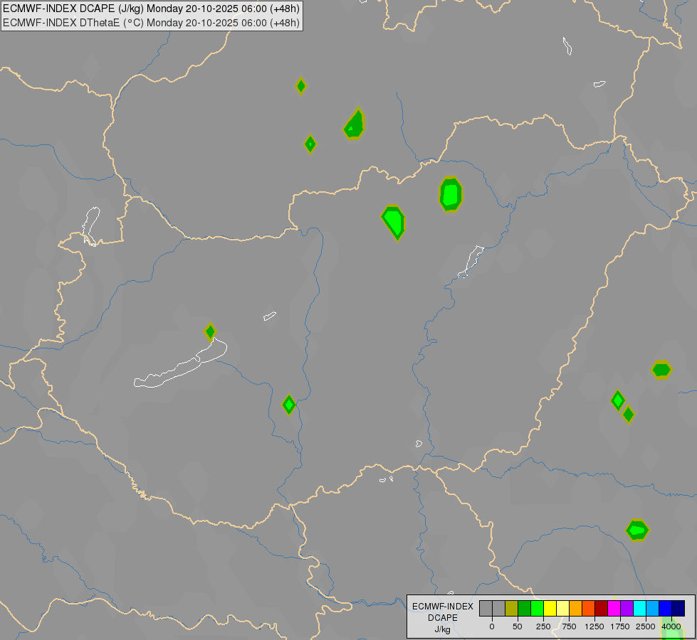Click the Lake Balaton outline on the map

tap(181, 364)
